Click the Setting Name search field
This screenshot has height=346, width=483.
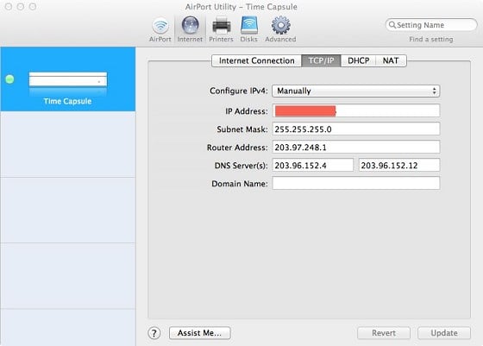coord(431,25)
